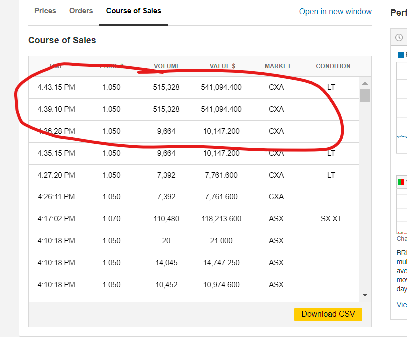The width and height of the screenshot is (407, 337).
Task: Click the scrollbar thumb in the sales table
Action: (365, 95)
